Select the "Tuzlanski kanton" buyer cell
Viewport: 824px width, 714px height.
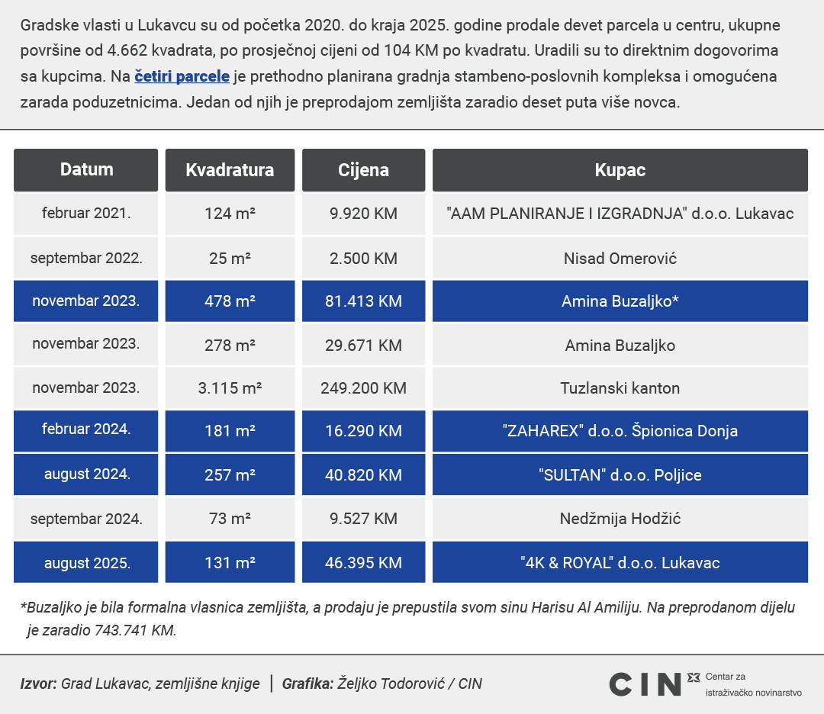pyautogui.click(x=620, y=388)
